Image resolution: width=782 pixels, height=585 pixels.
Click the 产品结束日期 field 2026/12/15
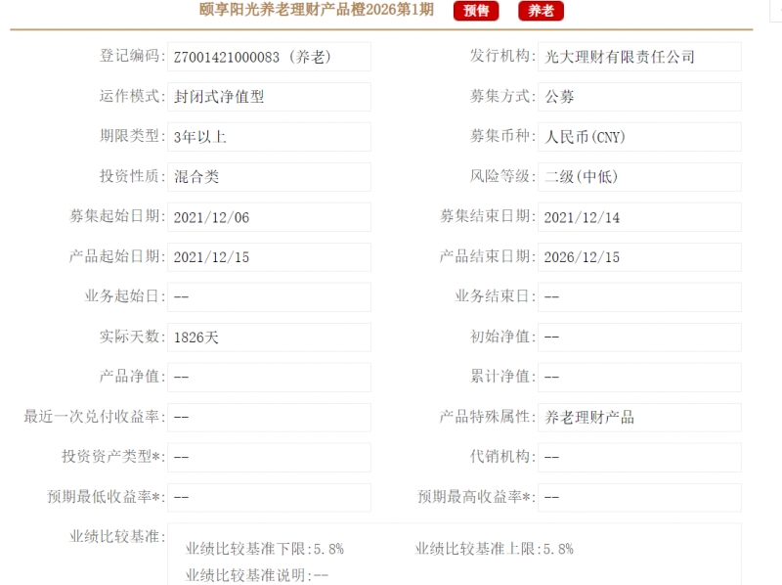point(639,257)
